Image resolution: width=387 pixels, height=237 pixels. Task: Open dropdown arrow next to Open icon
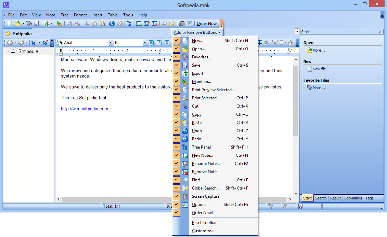click(x=24, y=24)
